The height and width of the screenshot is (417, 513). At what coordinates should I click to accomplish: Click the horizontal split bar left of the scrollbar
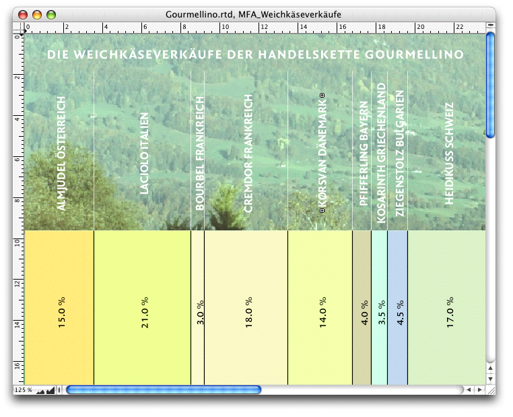pyautogui.click(x=60, y=389)
